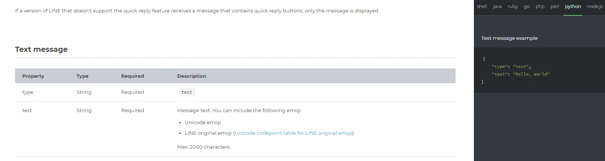Viewport: 605px width, 161px height.
Task: Select the java language tab
Action: pyautogui.click(x=497, y=7)
